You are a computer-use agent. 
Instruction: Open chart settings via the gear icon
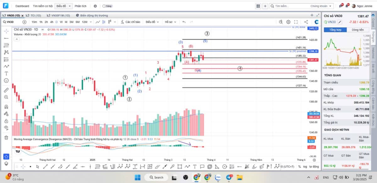tap(288, 22)
